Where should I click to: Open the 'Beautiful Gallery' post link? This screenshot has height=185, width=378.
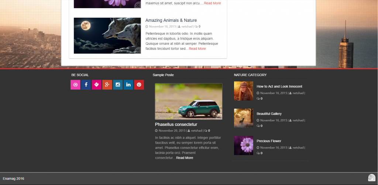click(269, 114)
